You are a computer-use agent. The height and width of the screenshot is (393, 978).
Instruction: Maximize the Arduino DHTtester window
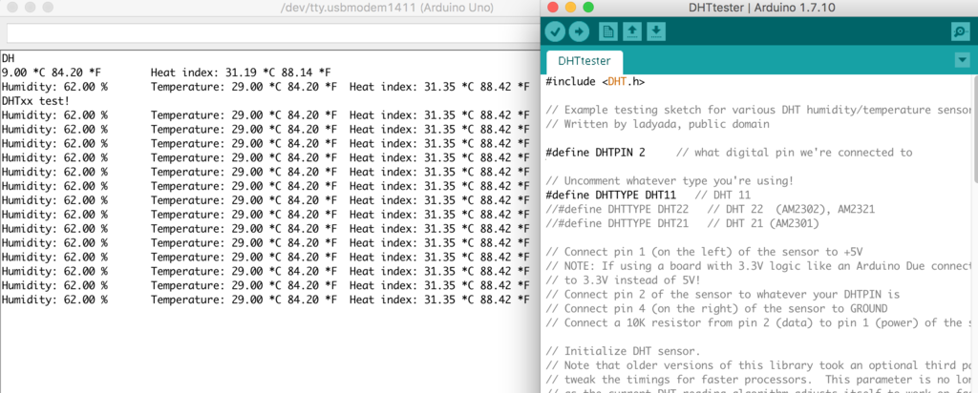tap(587, 8)
